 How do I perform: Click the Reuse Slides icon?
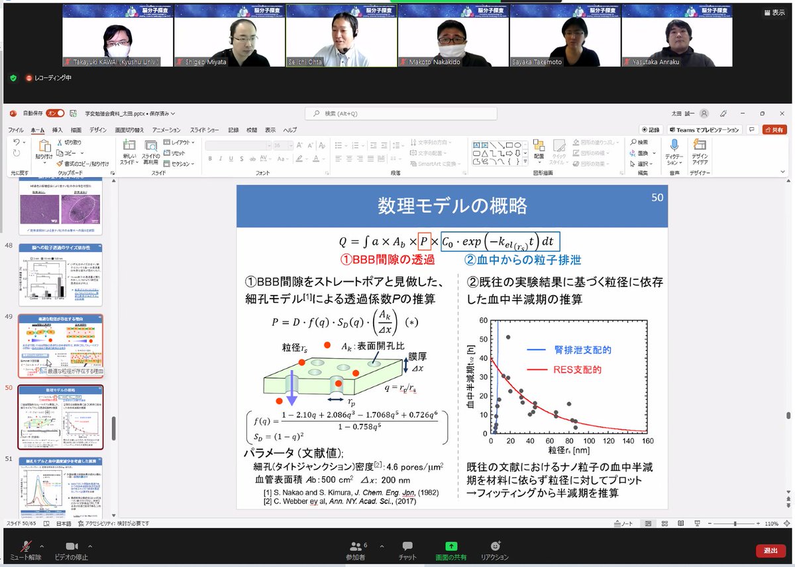click(x=150, y=145)
